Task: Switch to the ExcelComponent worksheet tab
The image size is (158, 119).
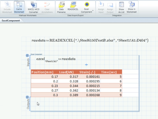Action: [11, 20]
